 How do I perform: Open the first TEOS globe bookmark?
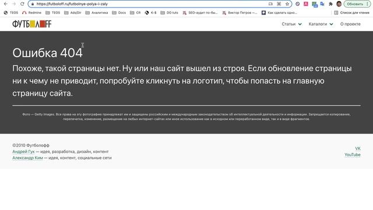(x=11, y=13)
